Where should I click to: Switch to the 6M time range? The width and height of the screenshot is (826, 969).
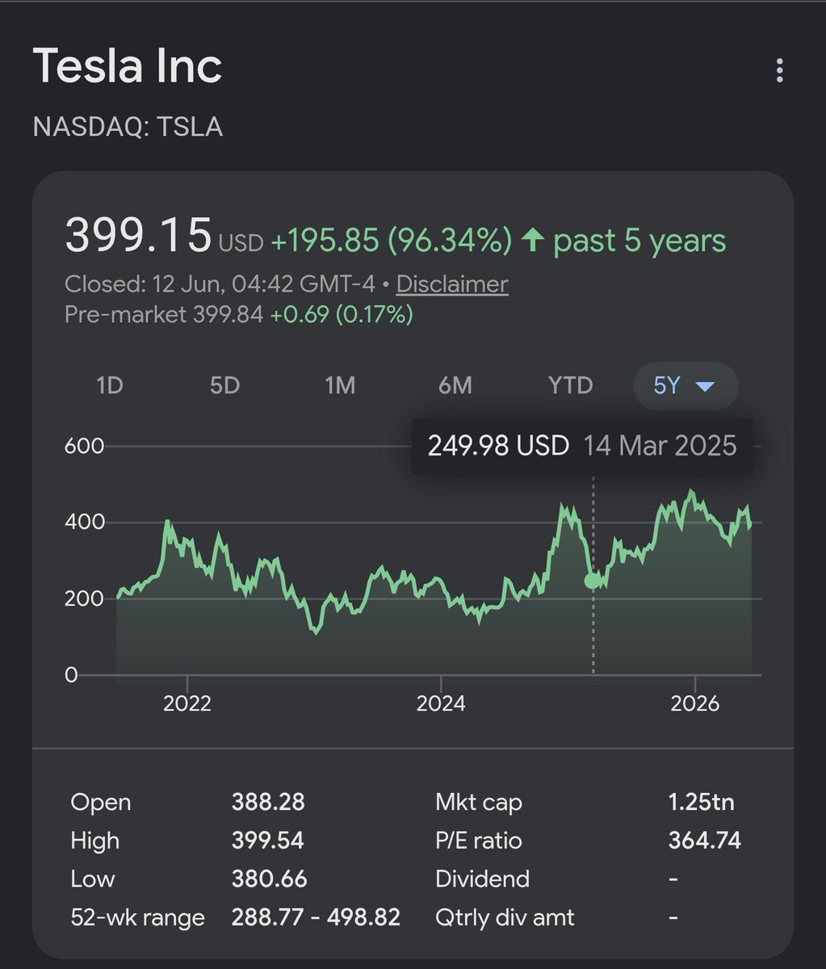tap(455, 385)
